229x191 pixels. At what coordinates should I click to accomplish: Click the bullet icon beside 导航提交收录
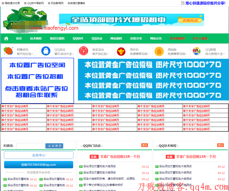tap(3, 3)
